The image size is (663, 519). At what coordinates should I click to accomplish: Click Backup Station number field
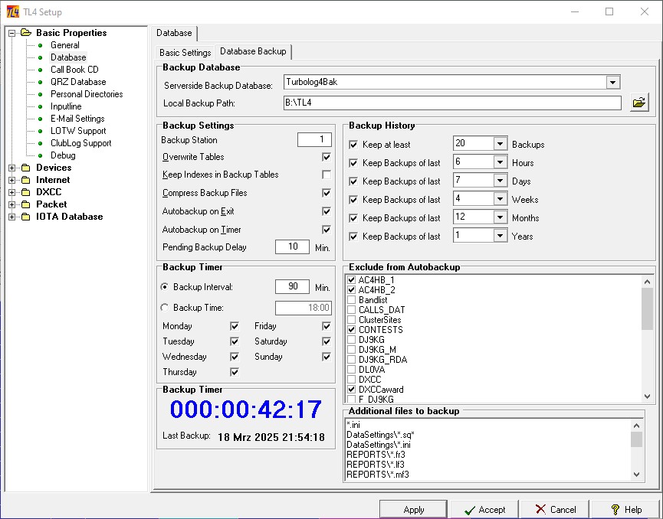click(x=314, y=140)
